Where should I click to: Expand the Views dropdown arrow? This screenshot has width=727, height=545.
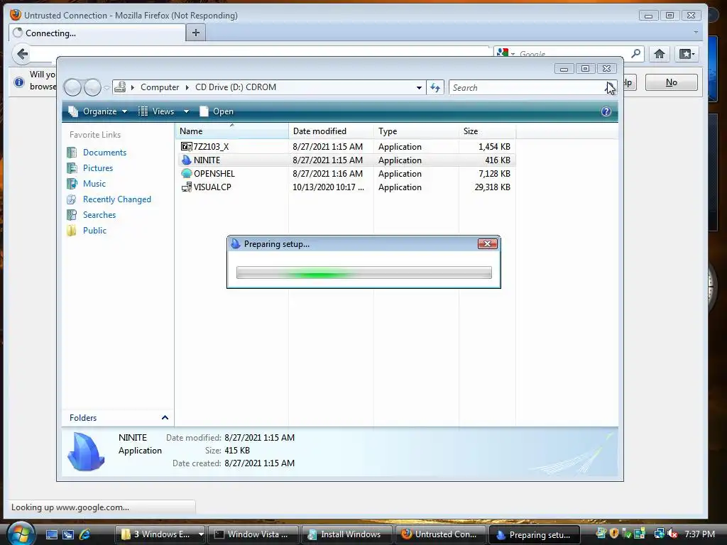(x=186, y=111)
